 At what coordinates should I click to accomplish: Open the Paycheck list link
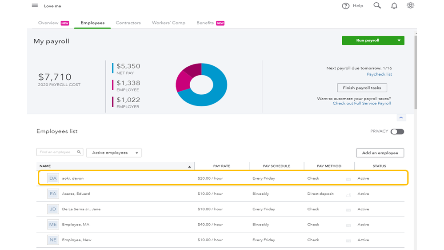379,74
